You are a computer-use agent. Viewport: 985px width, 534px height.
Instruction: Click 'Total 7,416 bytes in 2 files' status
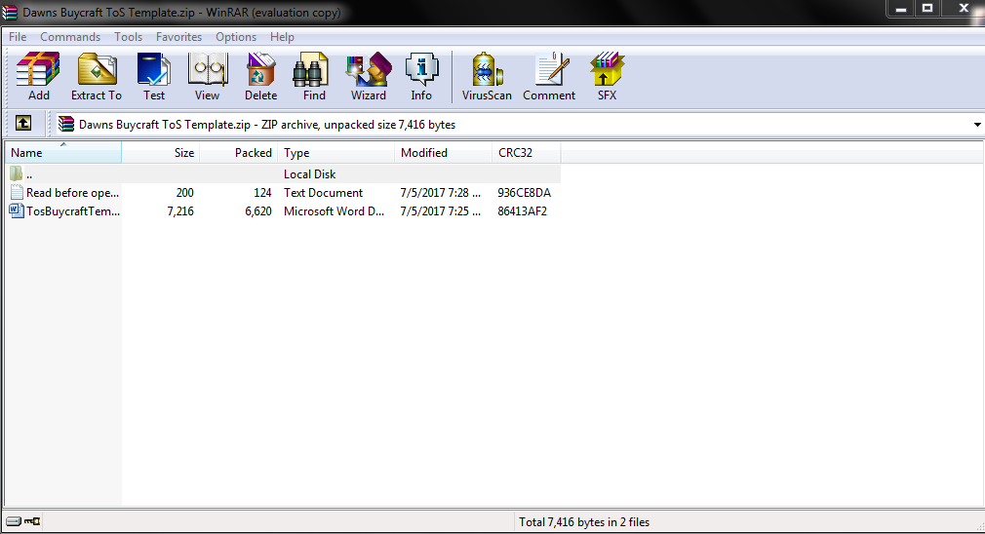[584, 521]
